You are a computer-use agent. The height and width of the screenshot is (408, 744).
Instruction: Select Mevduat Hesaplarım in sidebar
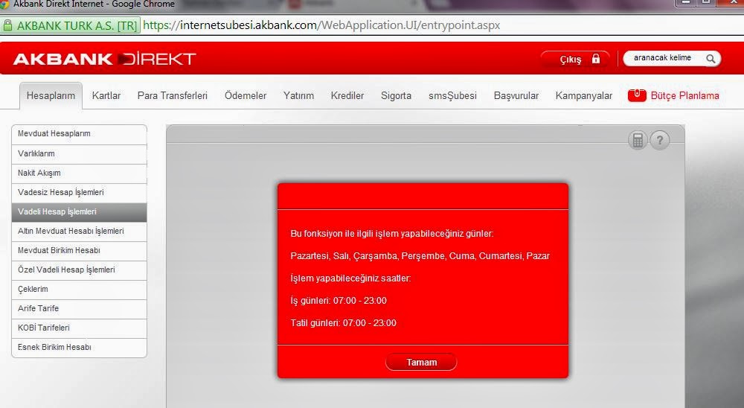pos(79,135)
